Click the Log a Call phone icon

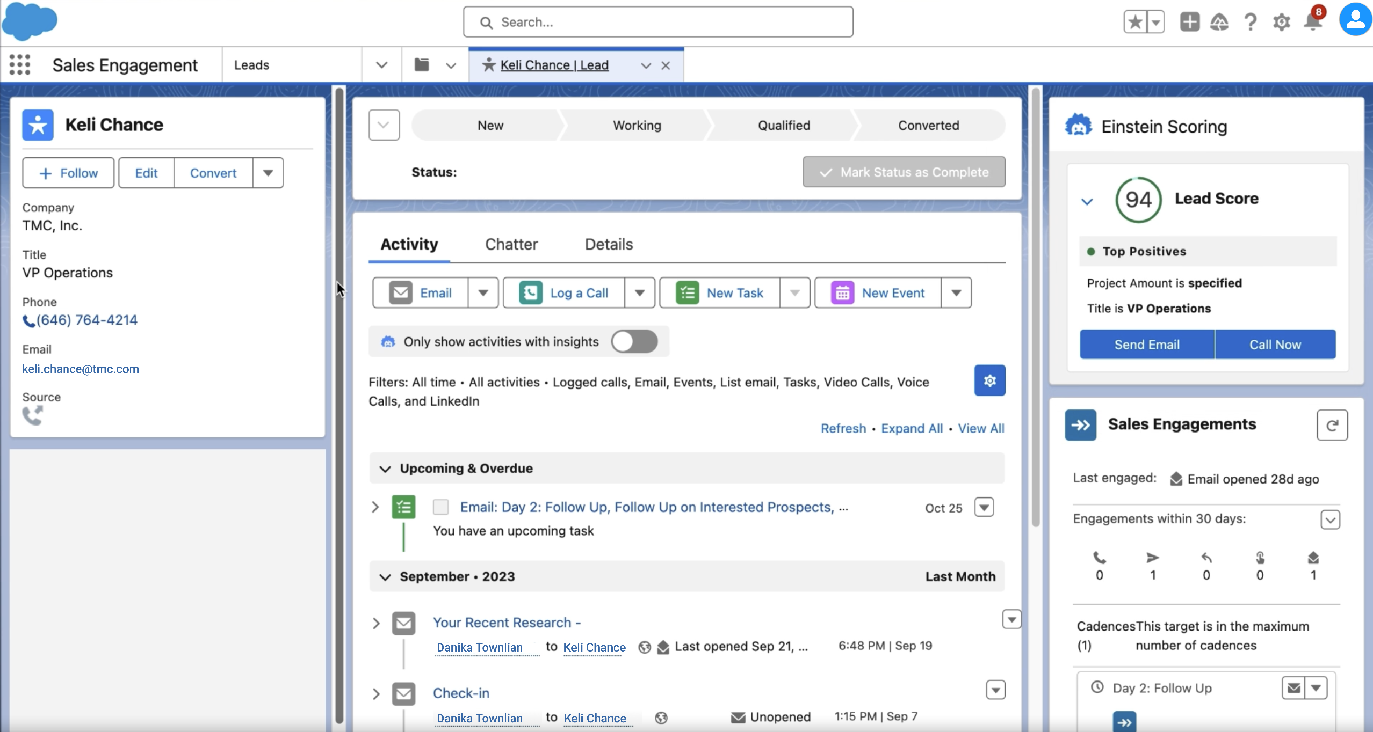pos(530,293)
